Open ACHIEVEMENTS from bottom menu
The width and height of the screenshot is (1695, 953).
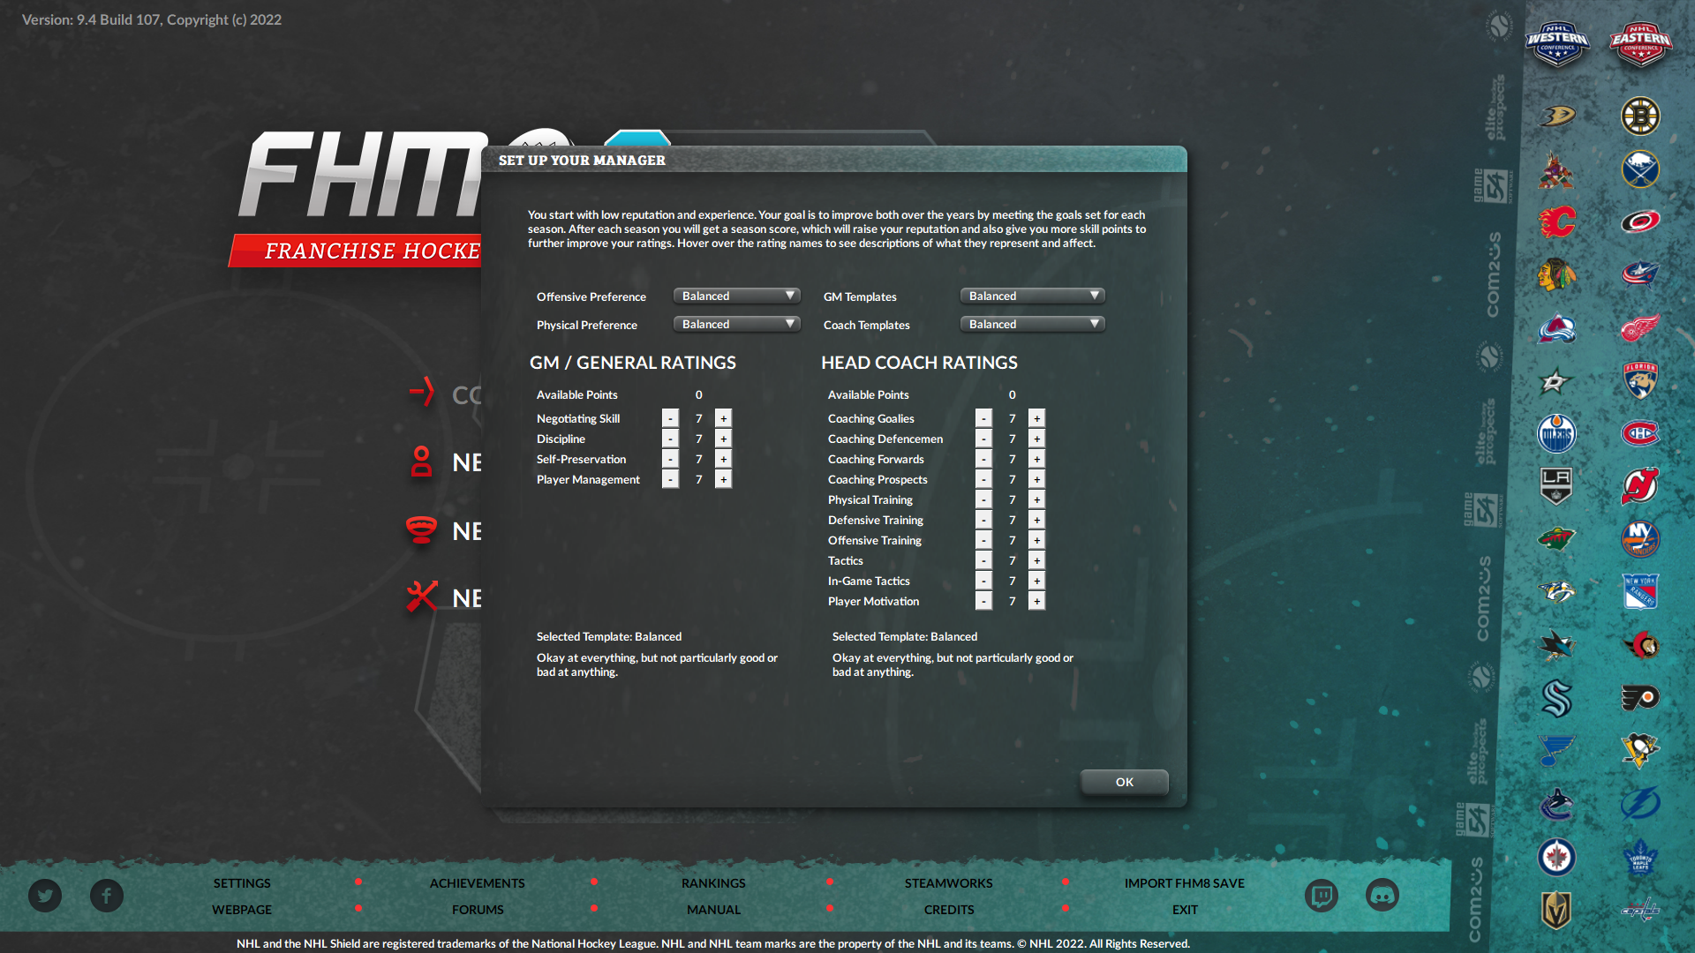[x=477, y=883]
